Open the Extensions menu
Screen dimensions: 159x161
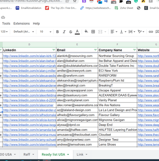coord(22,23)
